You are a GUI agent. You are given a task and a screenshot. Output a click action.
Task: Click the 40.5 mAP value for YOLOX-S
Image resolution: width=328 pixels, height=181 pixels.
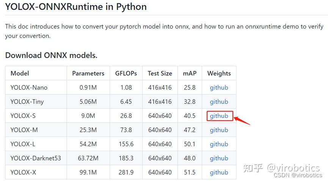(x=190, y=116)
